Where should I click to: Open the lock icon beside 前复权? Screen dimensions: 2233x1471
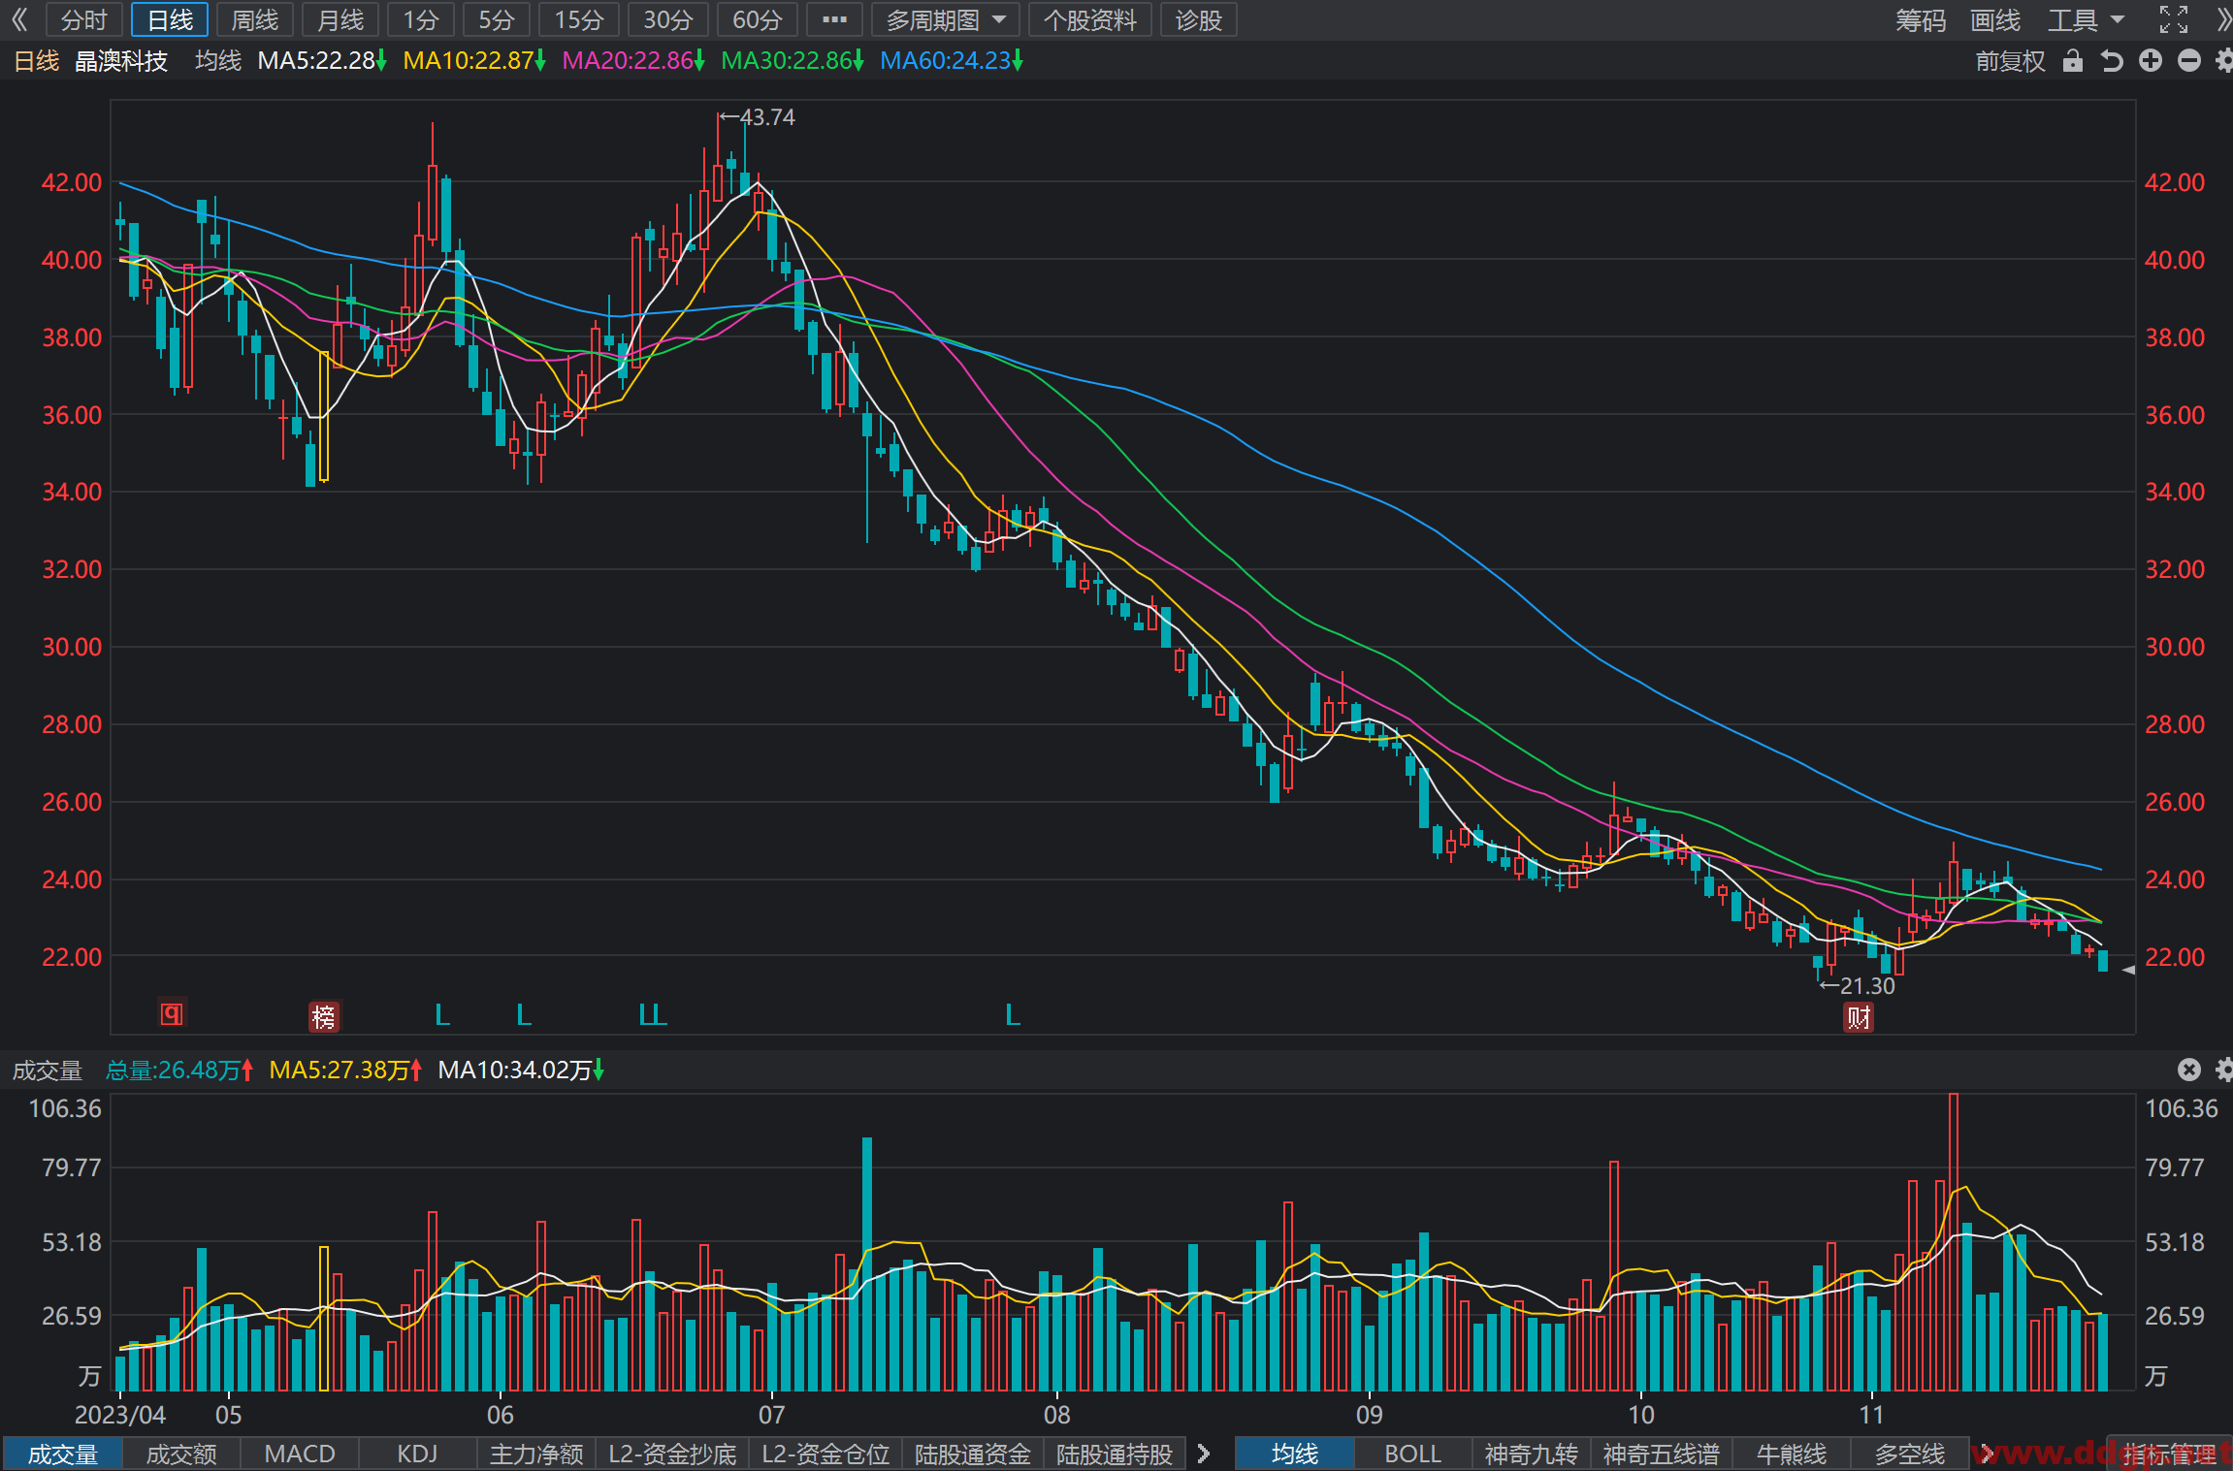click(x=2073, y=61)
